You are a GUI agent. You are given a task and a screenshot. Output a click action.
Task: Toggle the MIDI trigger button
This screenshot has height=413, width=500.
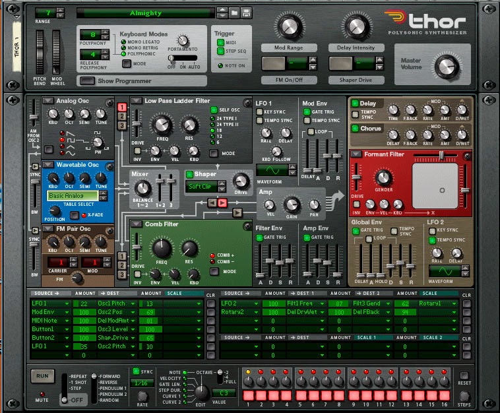(x=220, y=42)
